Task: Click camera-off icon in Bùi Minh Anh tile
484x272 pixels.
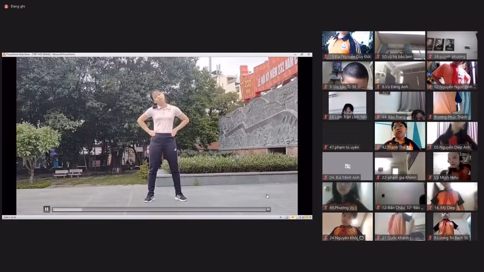Action: coord(347,167)
